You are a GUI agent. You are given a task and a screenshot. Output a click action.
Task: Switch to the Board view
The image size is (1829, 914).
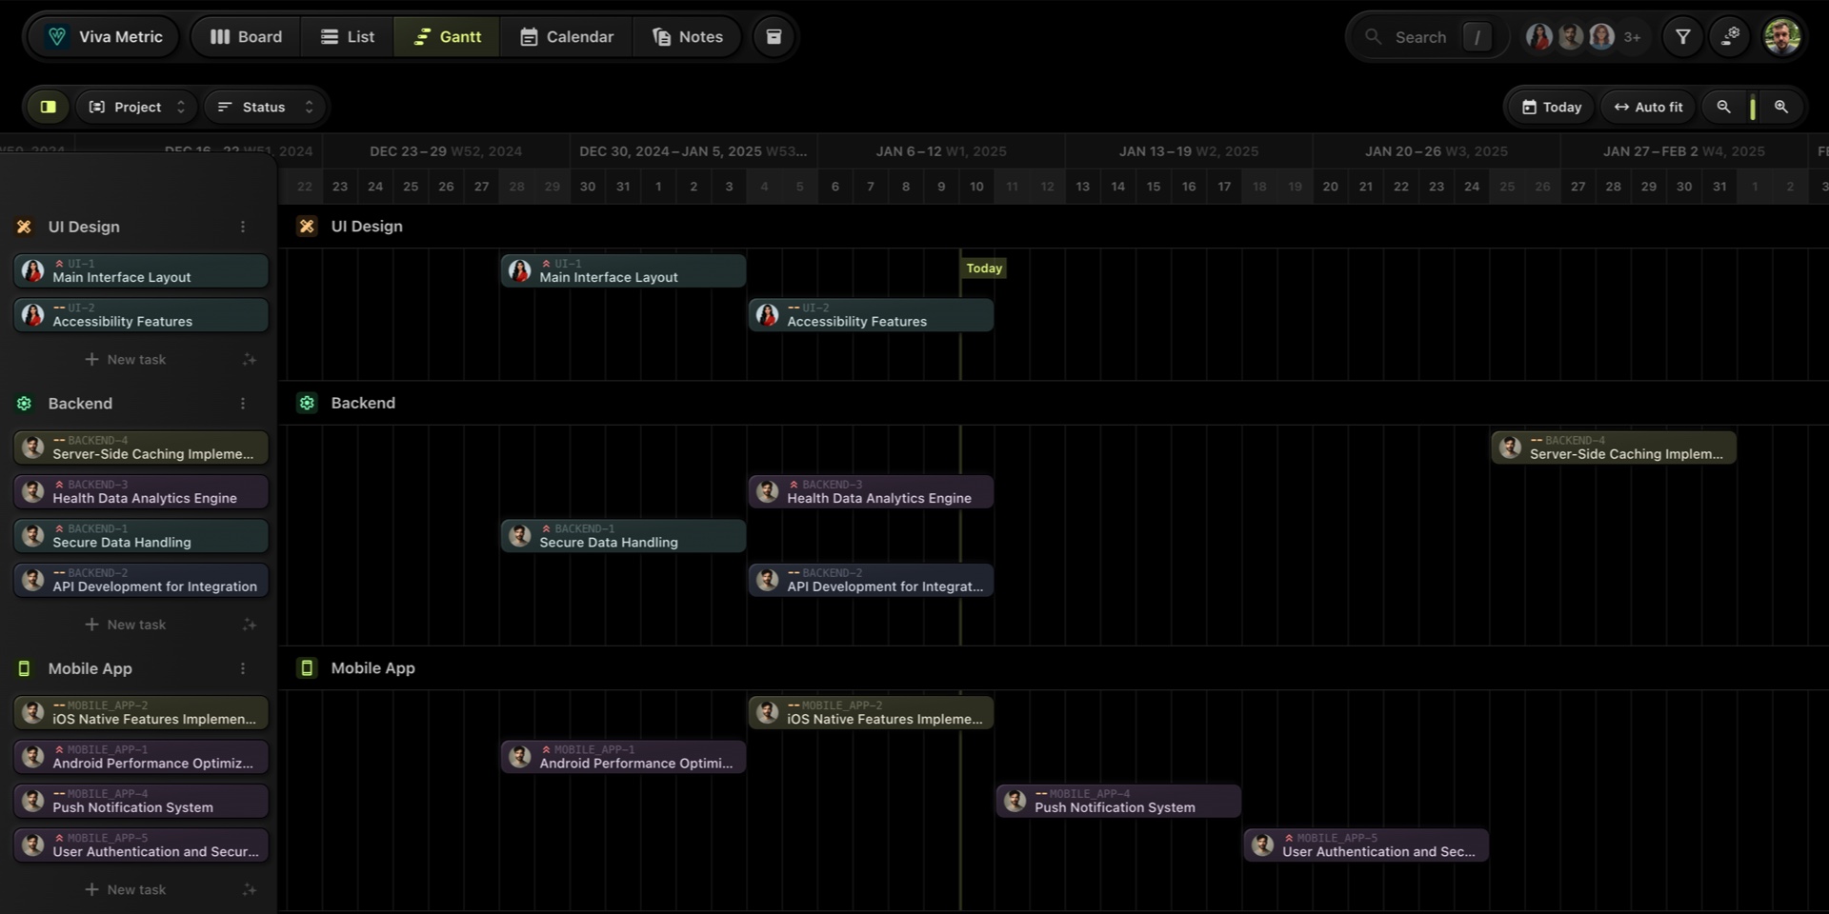coord(245,36)
